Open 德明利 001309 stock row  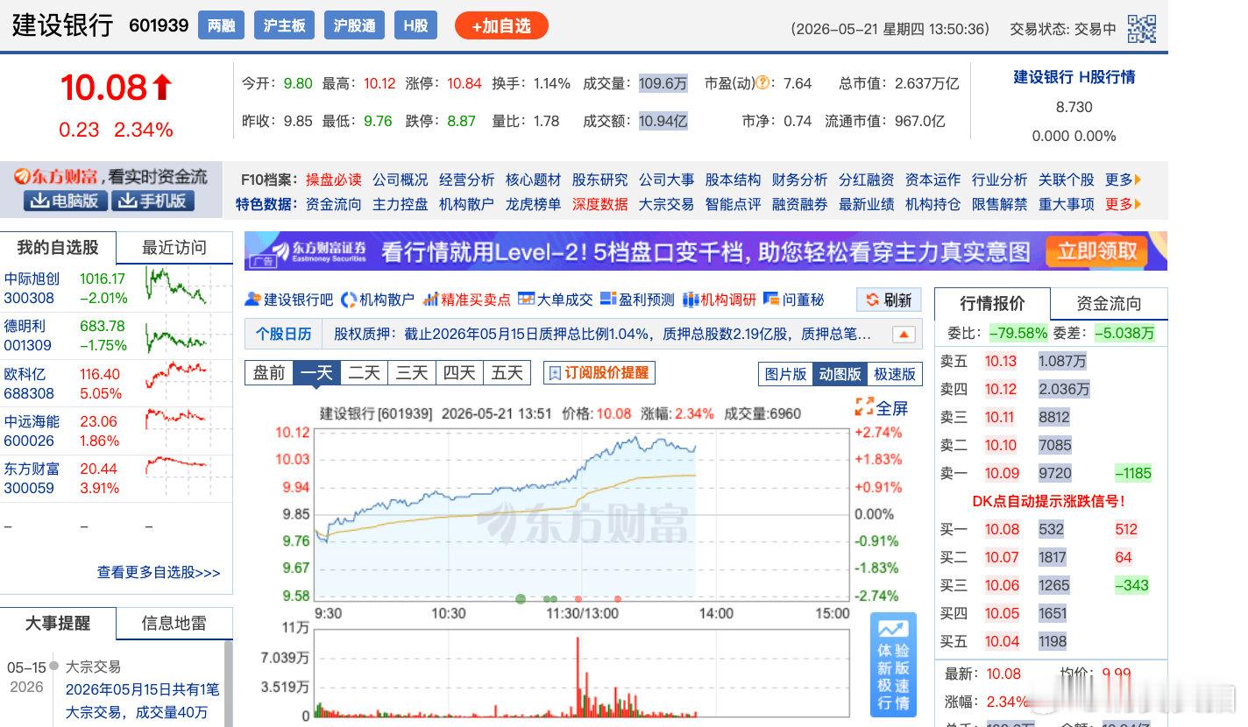(116, 335)
